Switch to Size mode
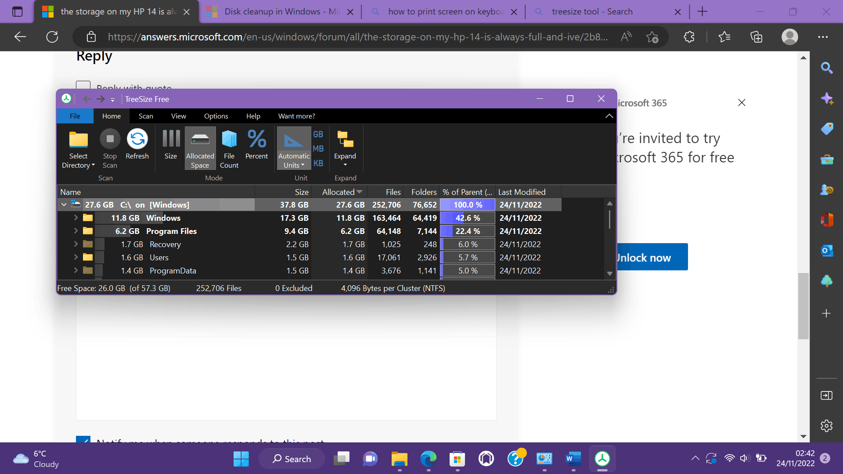843x474 pixels. 170,144
